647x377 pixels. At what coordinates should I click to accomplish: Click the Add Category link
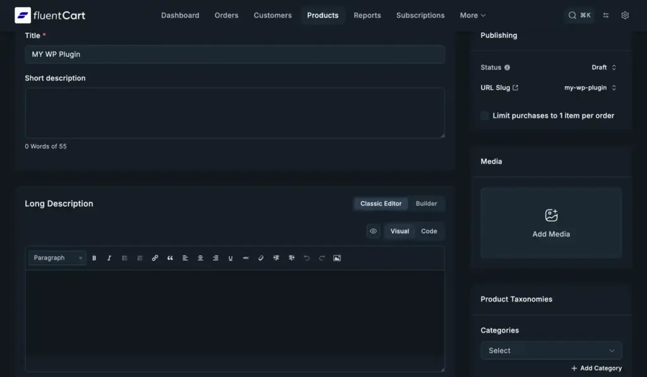point(596,368)
